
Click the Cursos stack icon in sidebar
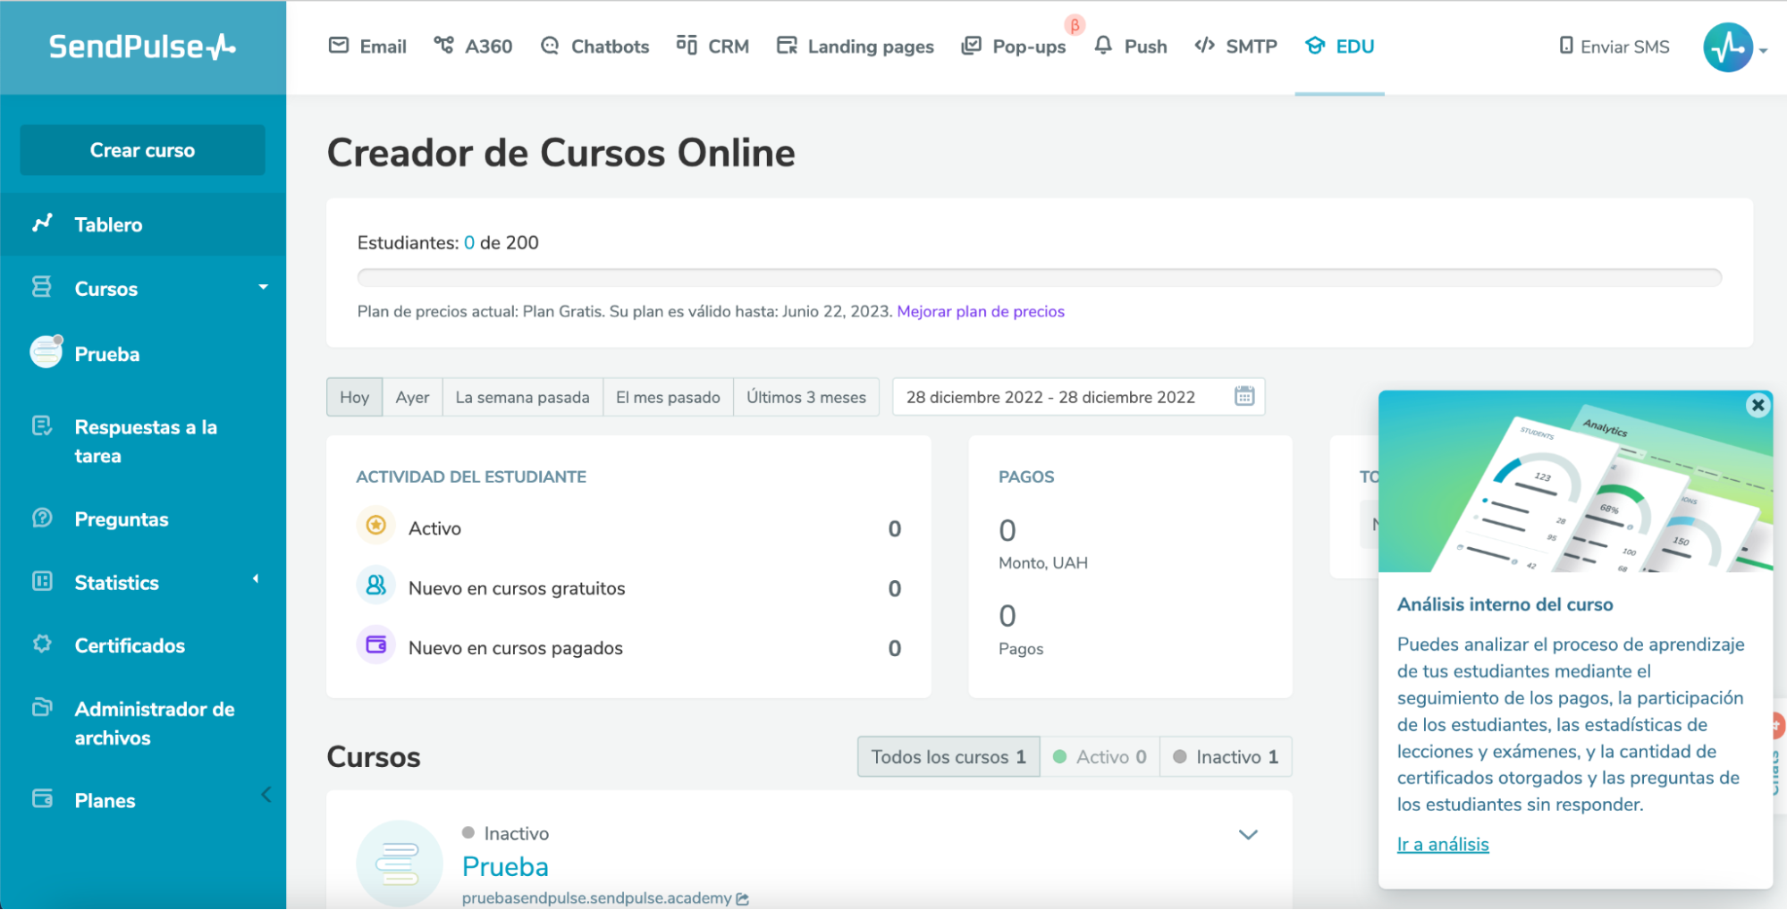(x=42, y=287)
